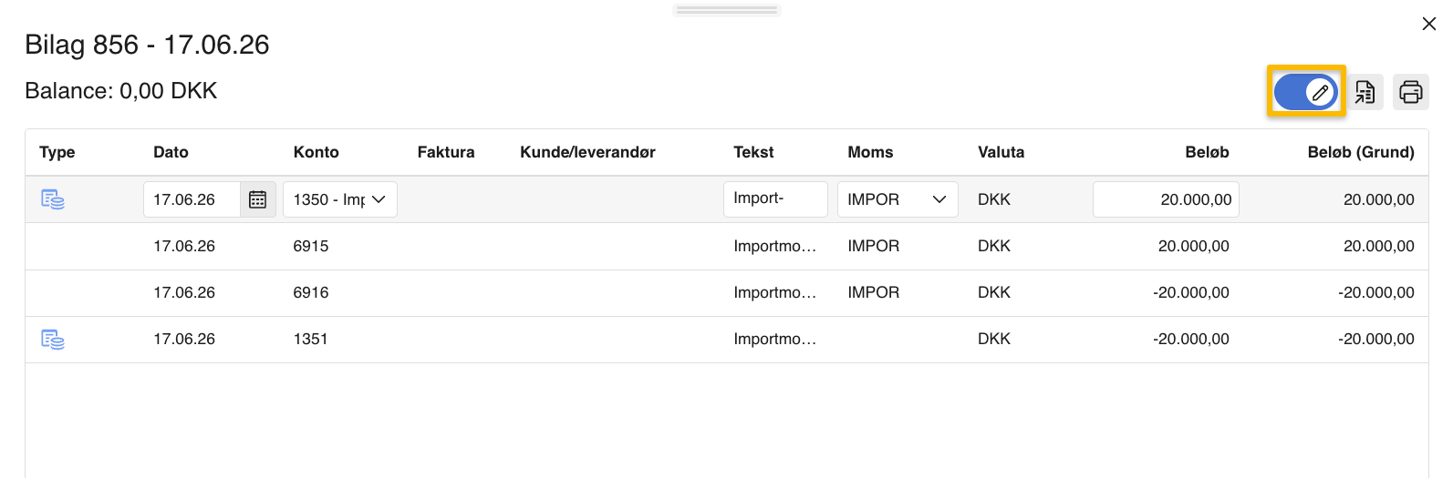Click the Dato column header
The width and height of the screenshot is (1453, 478).
pos(171,152)
